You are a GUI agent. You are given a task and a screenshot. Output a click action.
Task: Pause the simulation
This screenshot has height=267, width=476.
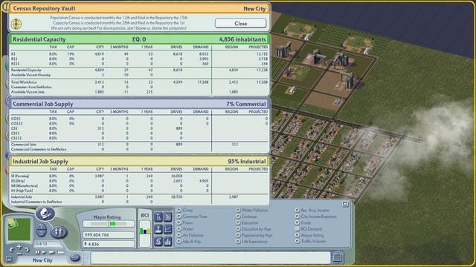coord(37,252)
